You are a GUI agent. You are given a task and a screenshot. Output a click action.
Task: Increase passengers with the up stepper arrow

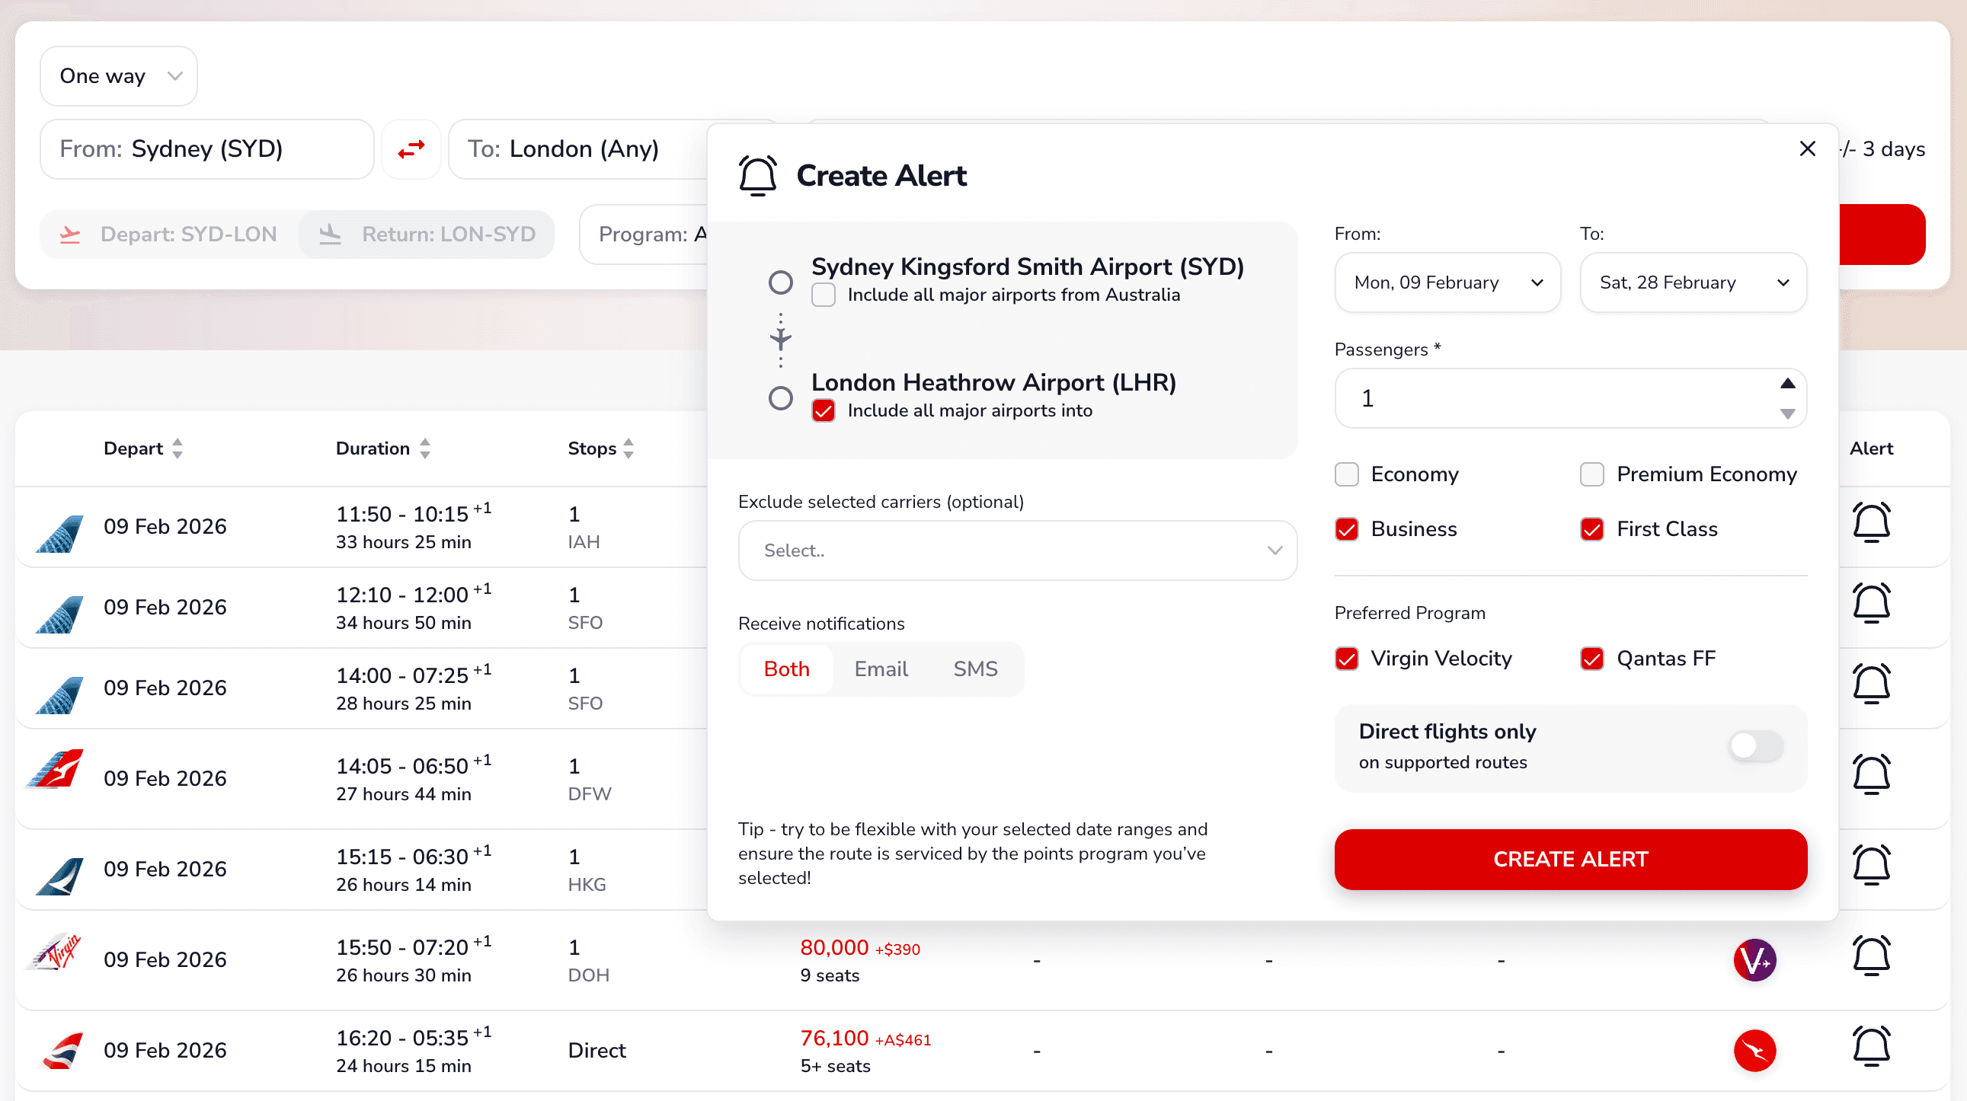point(1786,384)
